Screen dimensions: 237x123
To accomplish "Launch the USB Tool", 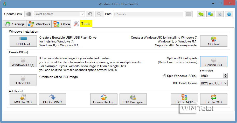I will pos(23,41).
